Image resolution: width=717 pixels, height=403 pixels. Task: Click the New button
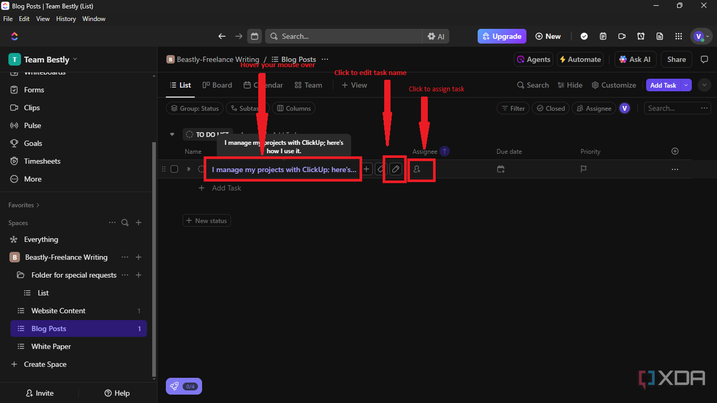point(548,36)
